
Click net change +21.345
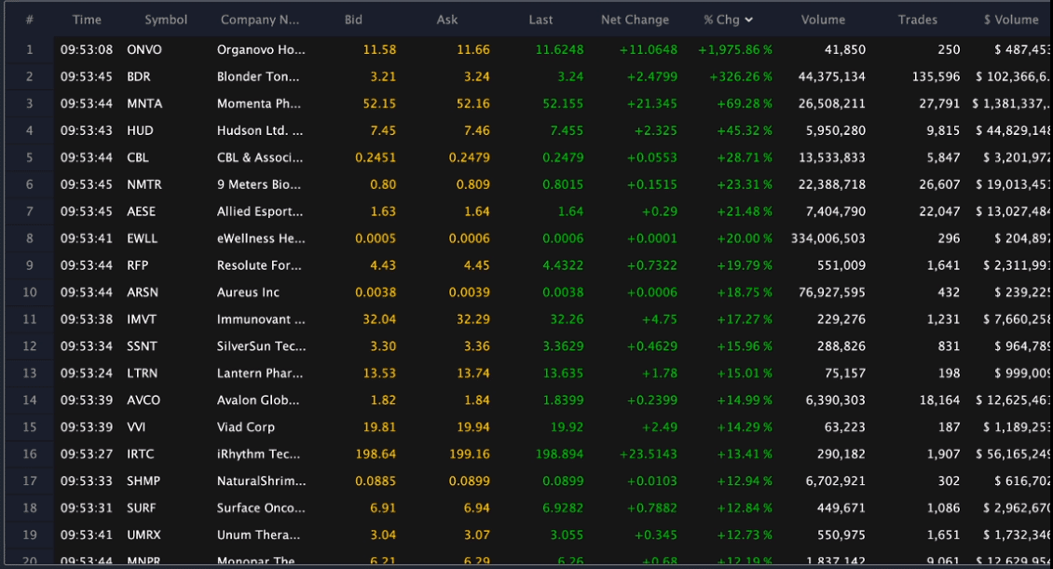click(x=650, y=103)
